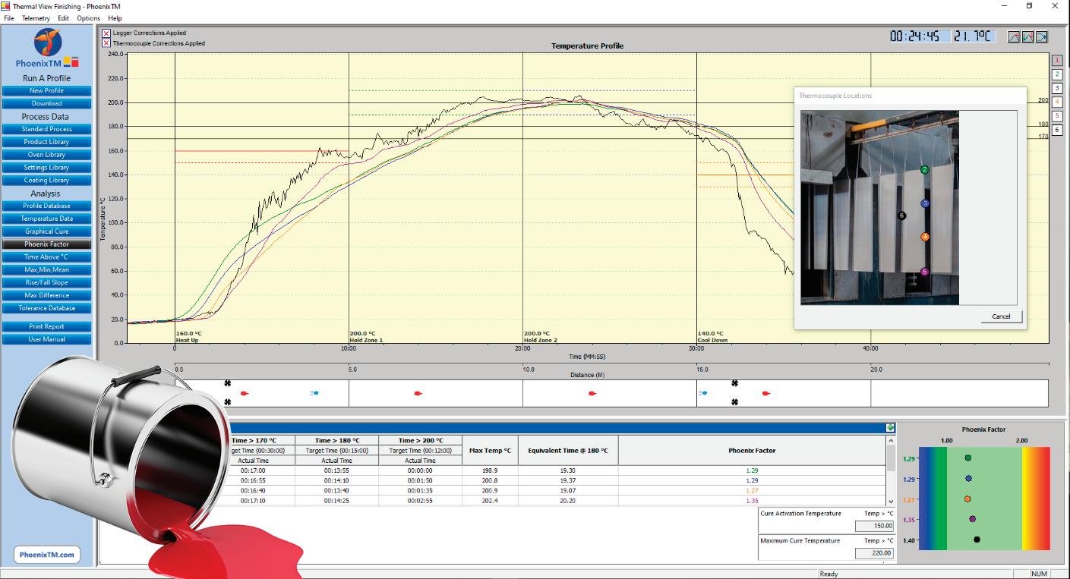Click the Max Temp value 202.4

(490, 501)
